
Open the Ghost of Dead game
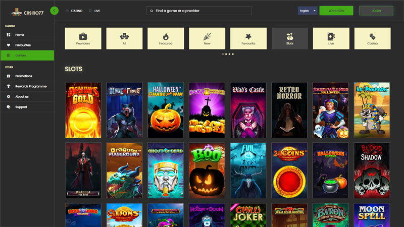(166, 171)
